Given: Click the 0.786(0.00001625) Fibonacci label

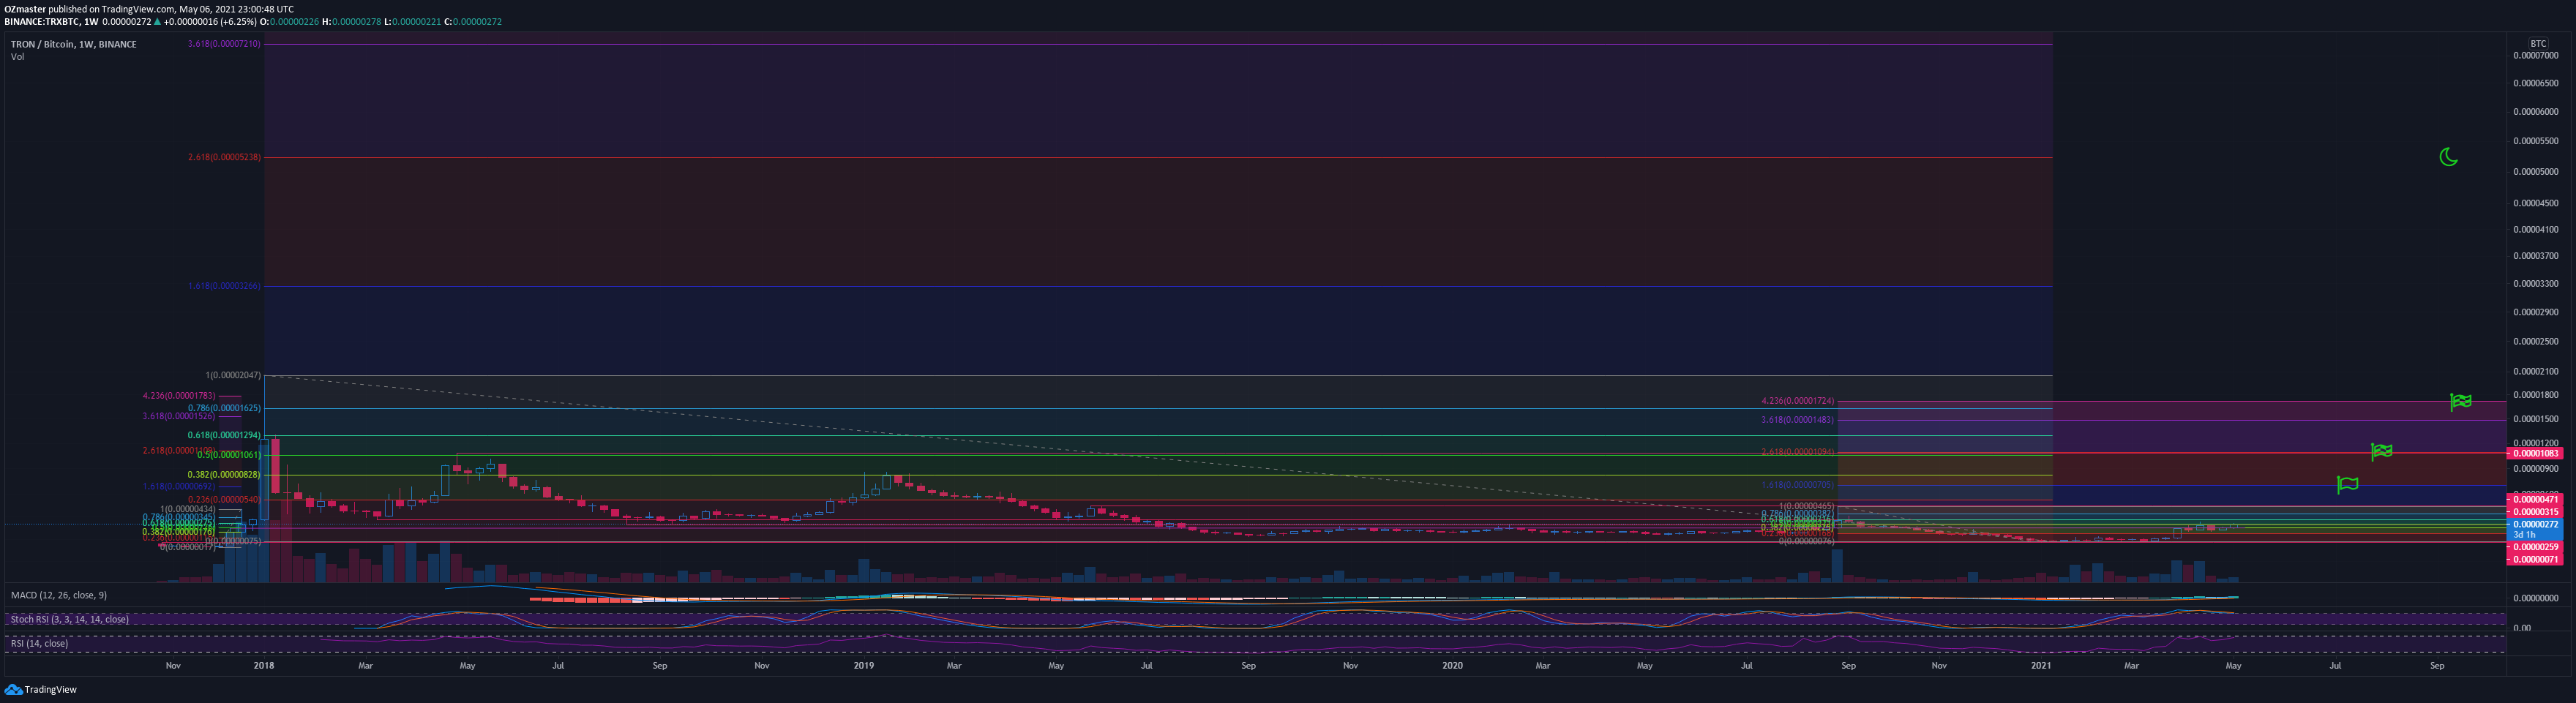Looking at the screenshot, I should [224, 408].
